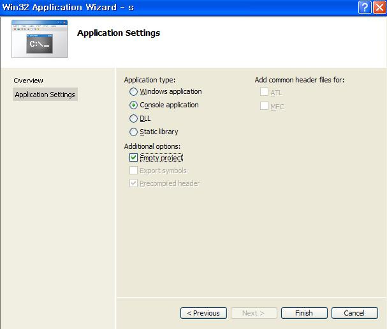387x329 pixels.
Task: Select Console application radio button
Action: (133, 105)
